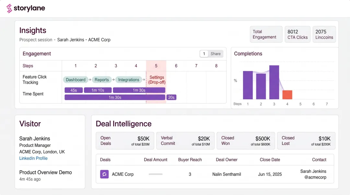Click the Total Engagement stat card

click(x=266, y=34)
